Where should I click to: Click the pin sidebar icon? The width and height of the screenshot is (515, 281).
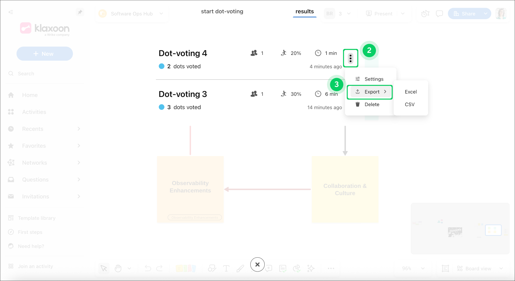click(x=80, y=12)
